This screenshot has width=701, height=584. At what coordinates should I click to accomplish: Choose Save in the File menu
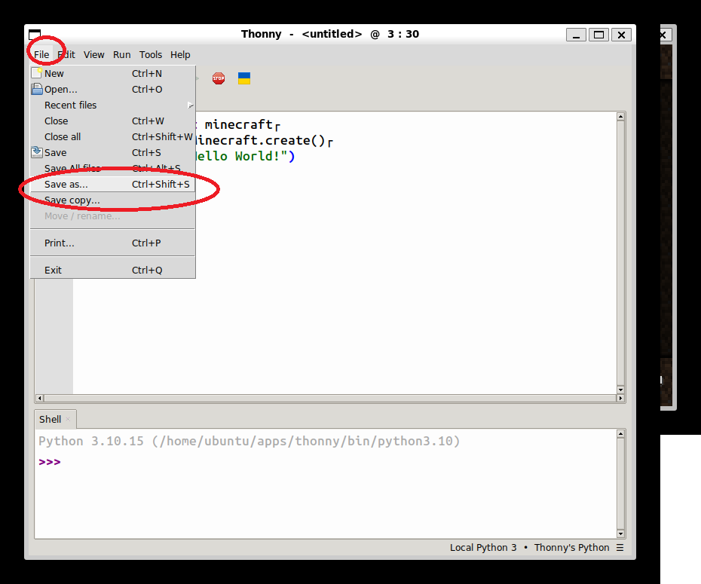(112, 153)
